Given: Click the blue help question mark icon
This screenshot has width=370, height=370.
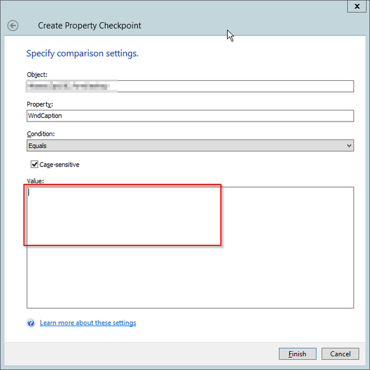Looking at the screenshot, I should (31, 323).
